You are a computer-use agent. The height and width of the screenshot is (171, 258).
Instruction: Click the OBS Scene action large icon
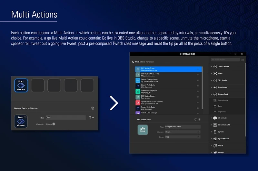tap(143, 130)
